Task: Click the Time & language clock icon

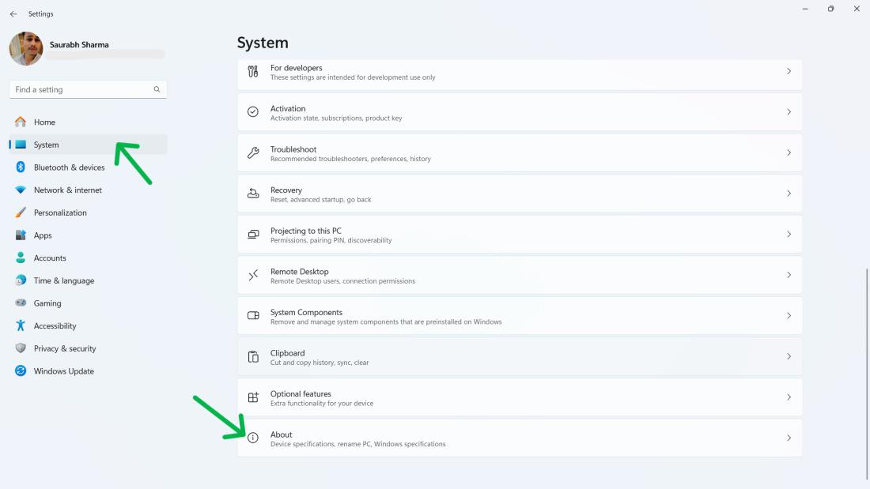Action: (x=19, y=280)
